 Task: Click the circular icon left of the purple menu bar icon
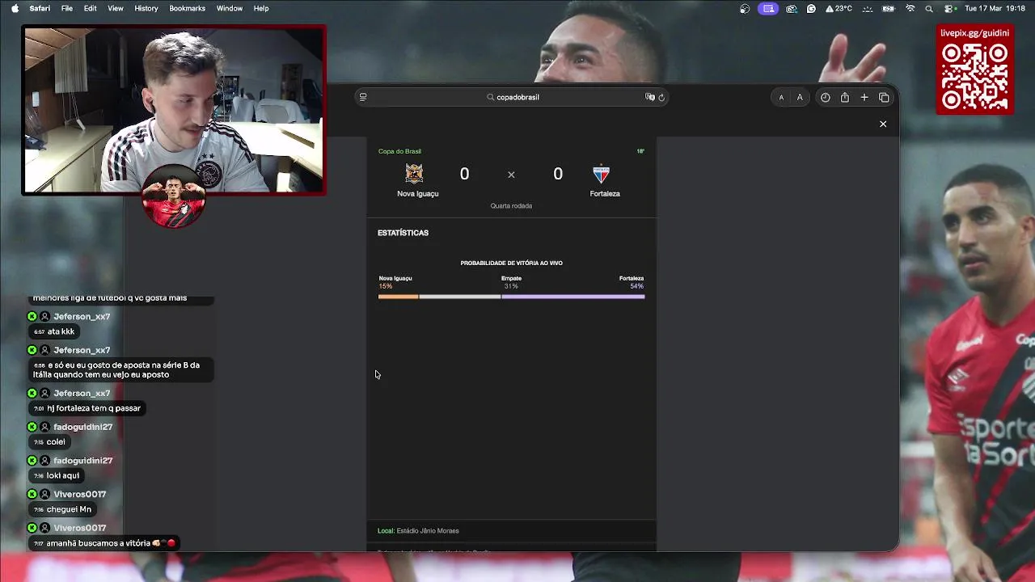coord(745,8)
